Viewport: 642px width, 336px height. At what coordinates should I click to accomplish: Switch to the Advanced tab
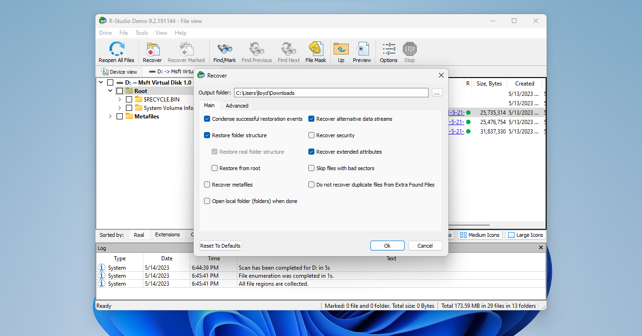click(237, 106)
